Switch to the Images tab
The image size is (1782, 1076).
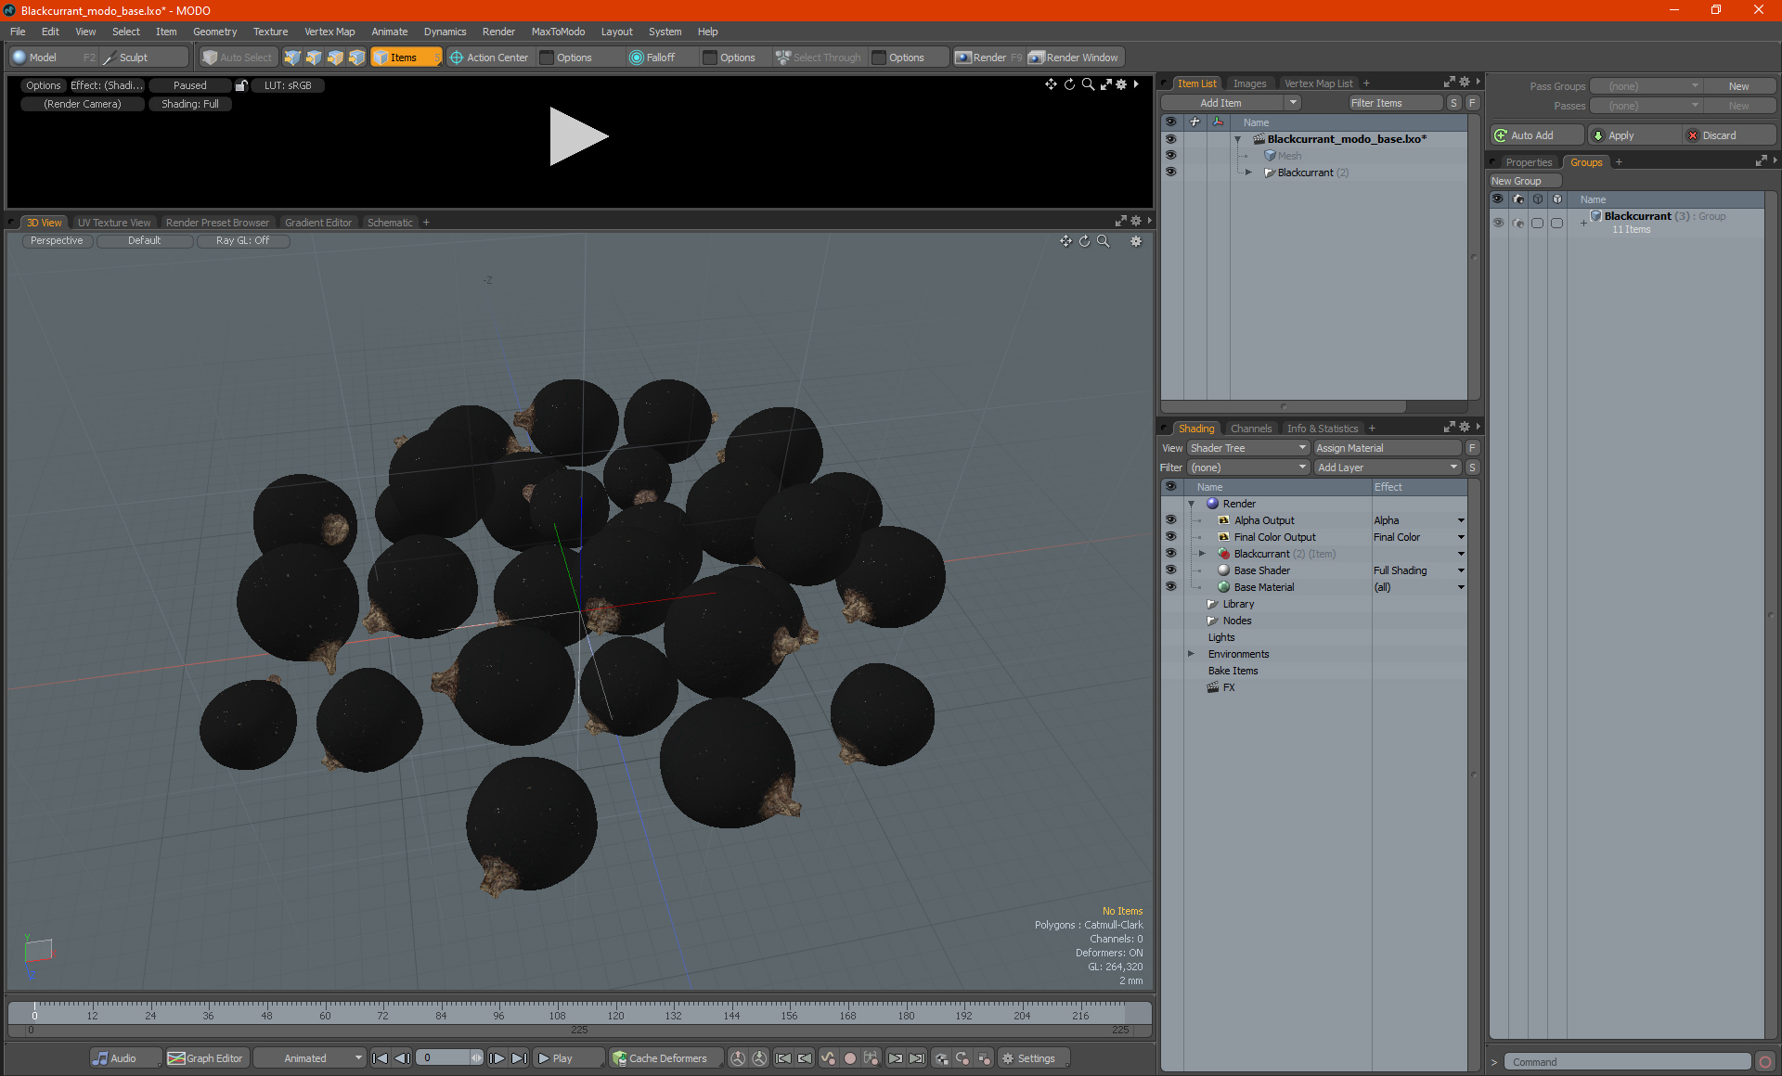1249,83
